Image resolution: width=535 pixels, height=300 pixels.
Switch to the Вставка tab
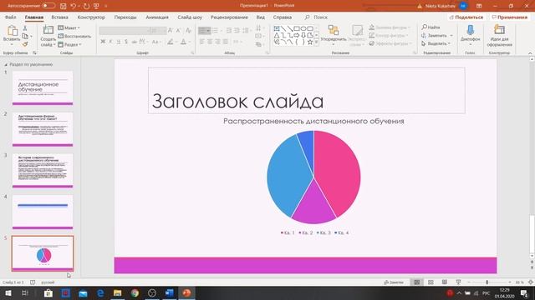point(59,17)
